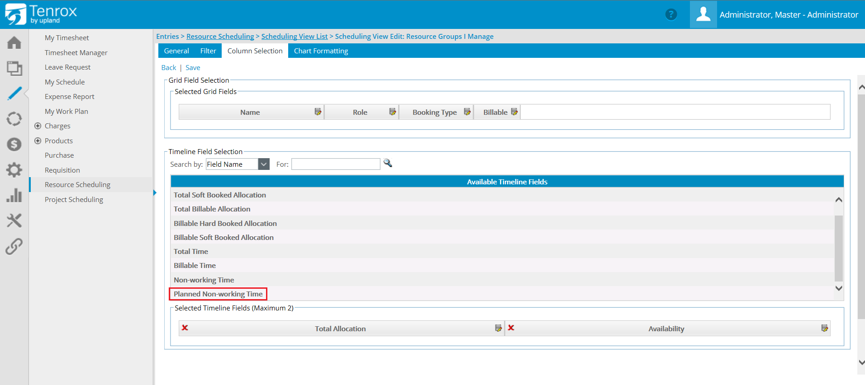Open the Home icon in sidebar
This screenshot has width=865, height=385.
(14, 42)
